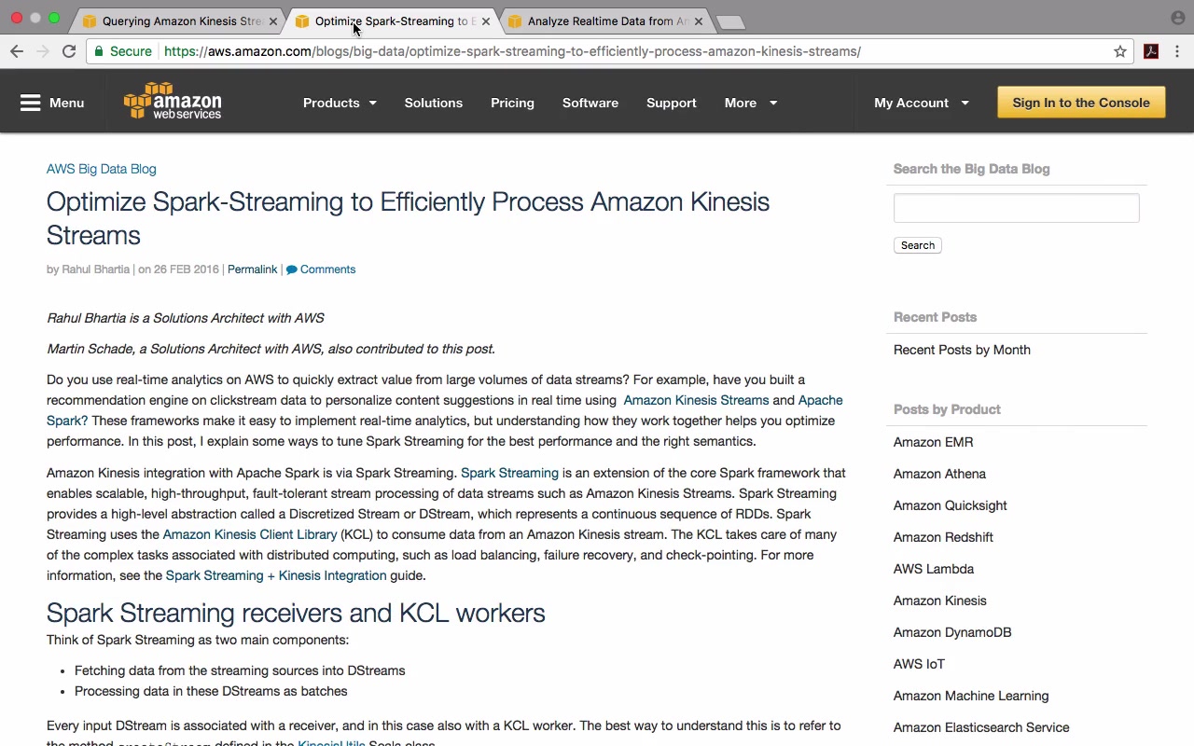Image resolution: width=1194 pixels, height=746 pixels.
Task: Click the Search the Big Data Blog label
Action: click(971, 169)
